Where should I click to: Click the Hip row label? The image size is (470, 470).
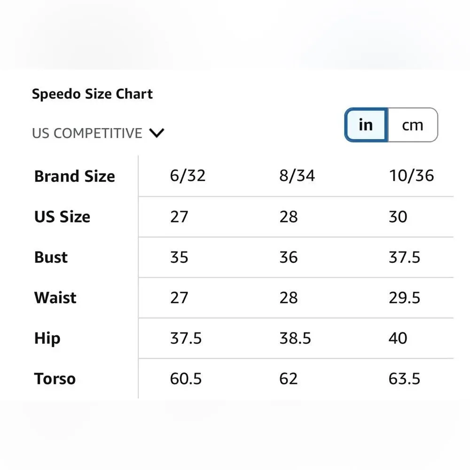pyautogui.click(x=47, y=339)
